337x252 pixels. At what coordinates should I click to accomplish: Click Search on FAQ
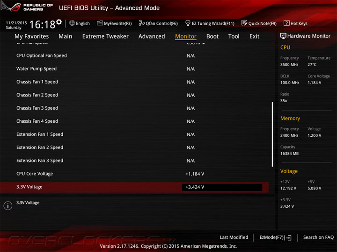coord(318,237)
